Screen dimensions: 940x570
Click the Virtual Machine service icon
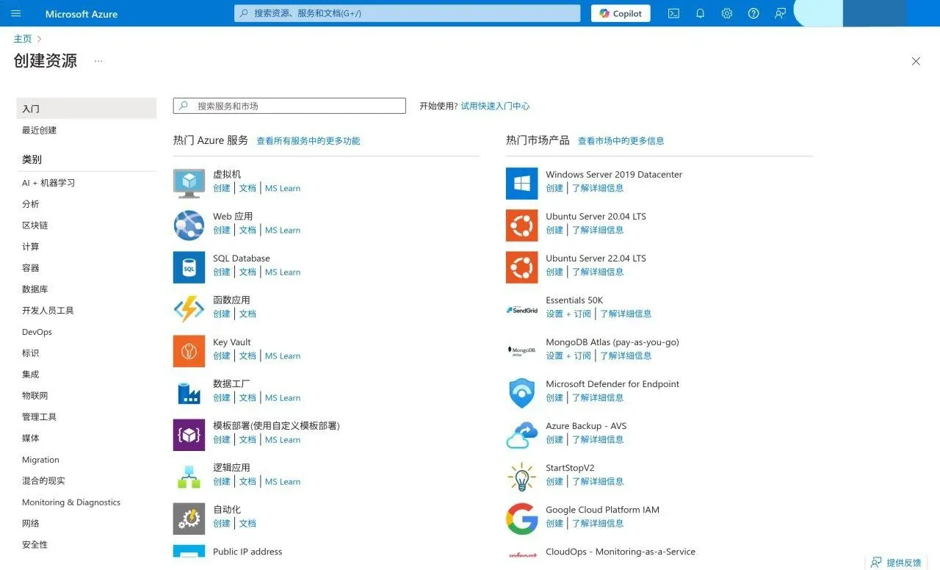[x=189, y=183]
